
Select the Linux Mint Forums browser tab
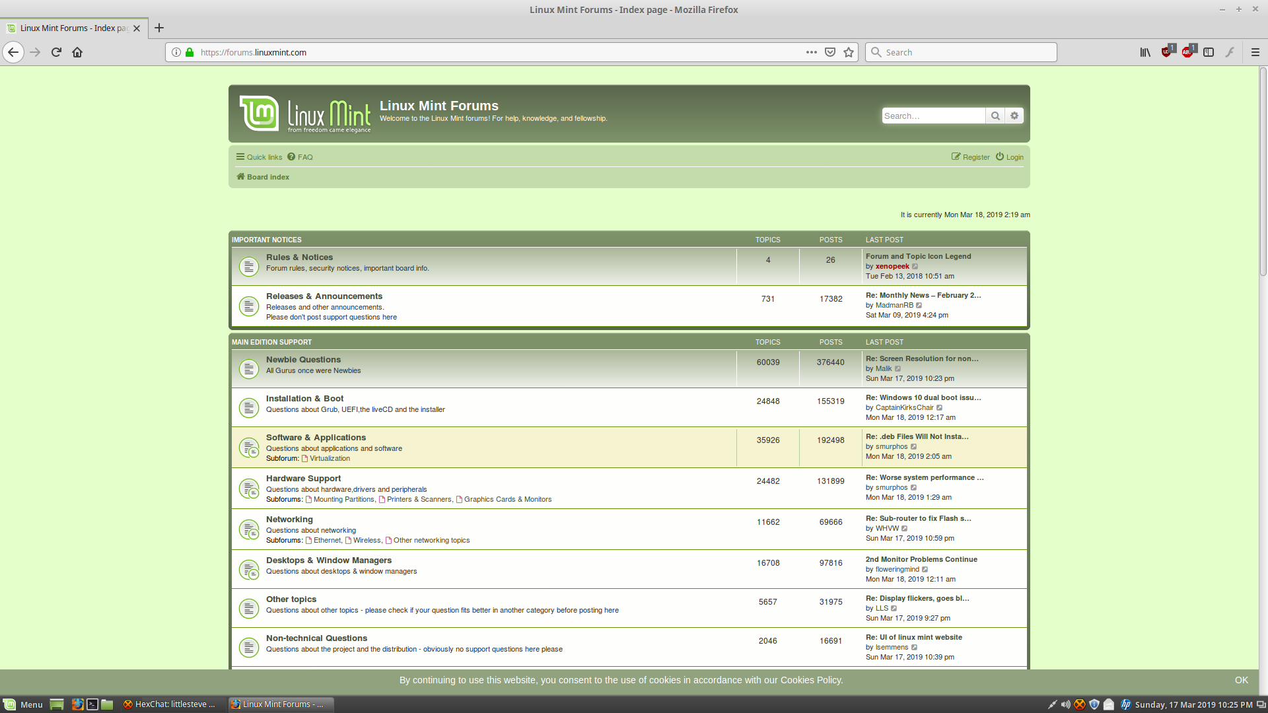73,28
